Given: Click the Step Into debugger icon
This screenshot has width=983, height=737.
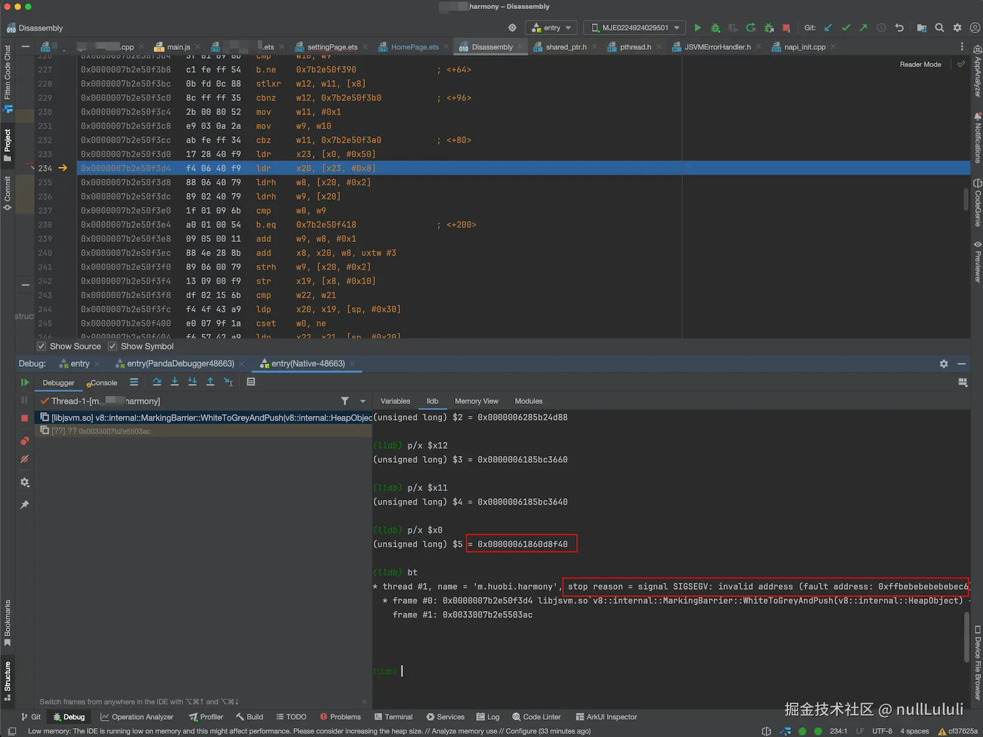Looking at the screenshot, I should pyautogui.click(x=175, y=382).
